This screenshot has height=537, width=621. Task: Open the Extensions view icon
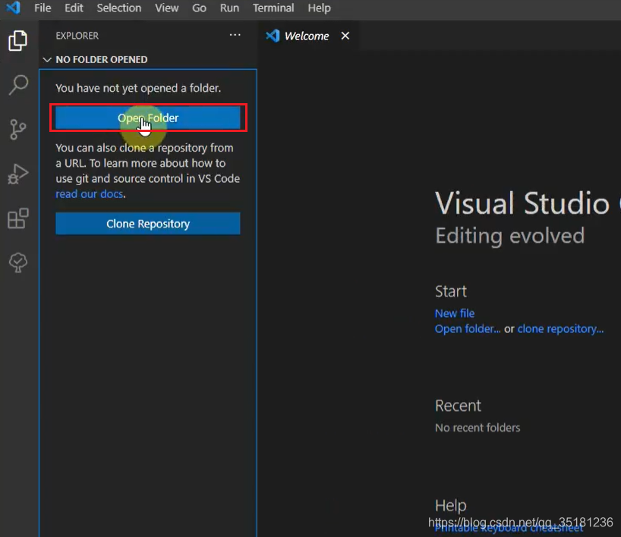pyautogui.click(x=18, y=218)
